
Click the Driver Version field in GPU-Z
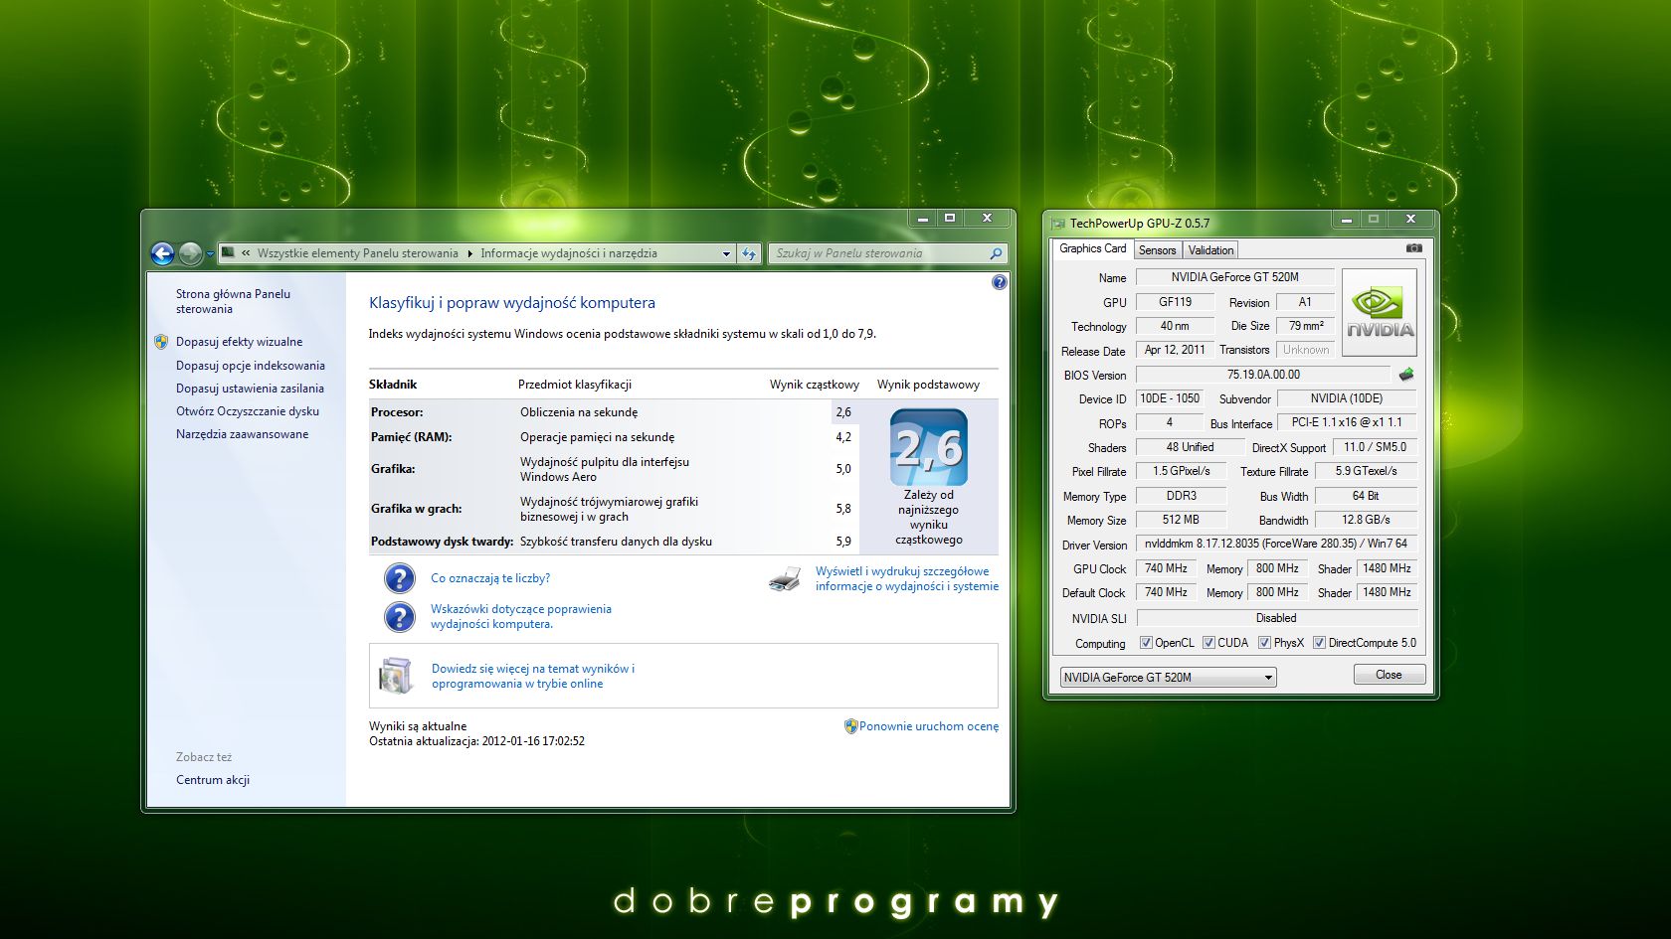[1276, 544]
